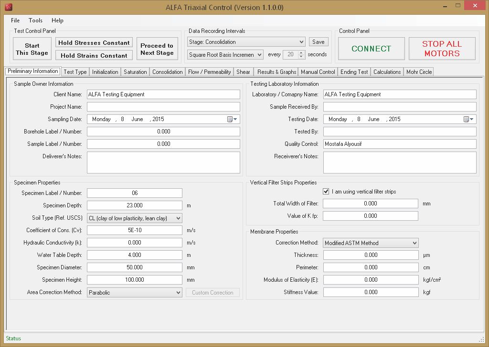Click the Specimen Label / Number field
This screenshot has height=347, width=489.
(134, 193)
